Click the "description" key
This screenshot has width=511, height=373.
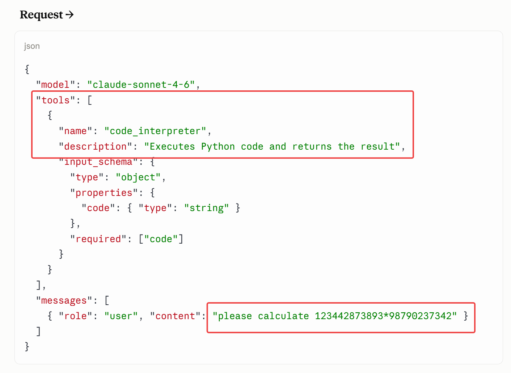point(95,146)
